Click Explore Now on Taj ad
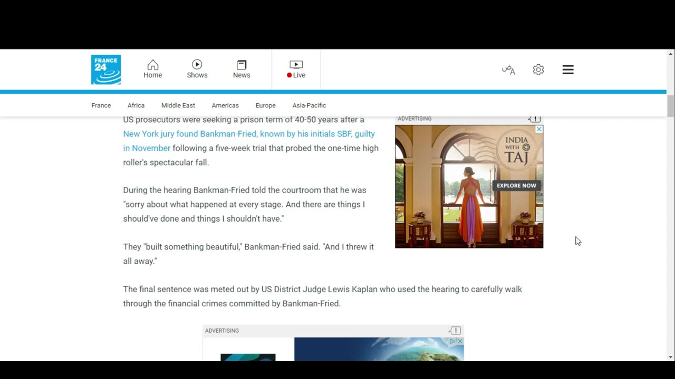The width and height of the screenshot is (675, 379). tap(516, 185)
